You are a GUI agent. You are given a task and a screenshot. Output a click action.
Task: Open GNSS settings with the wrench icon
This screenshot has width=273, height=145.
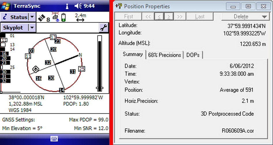(103, 28)
